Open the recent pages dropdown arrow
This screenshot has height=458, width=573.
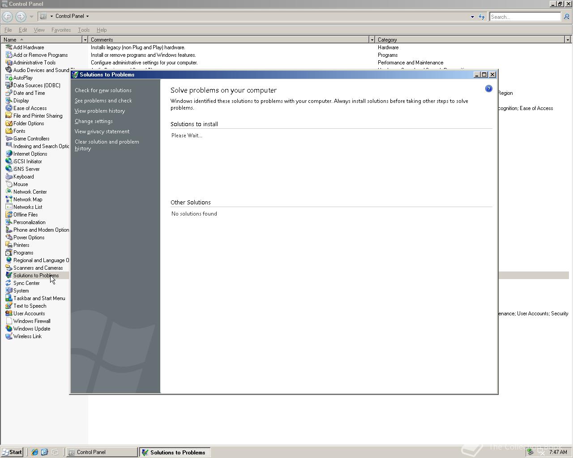pyautogui.click(x=31, y=17)
